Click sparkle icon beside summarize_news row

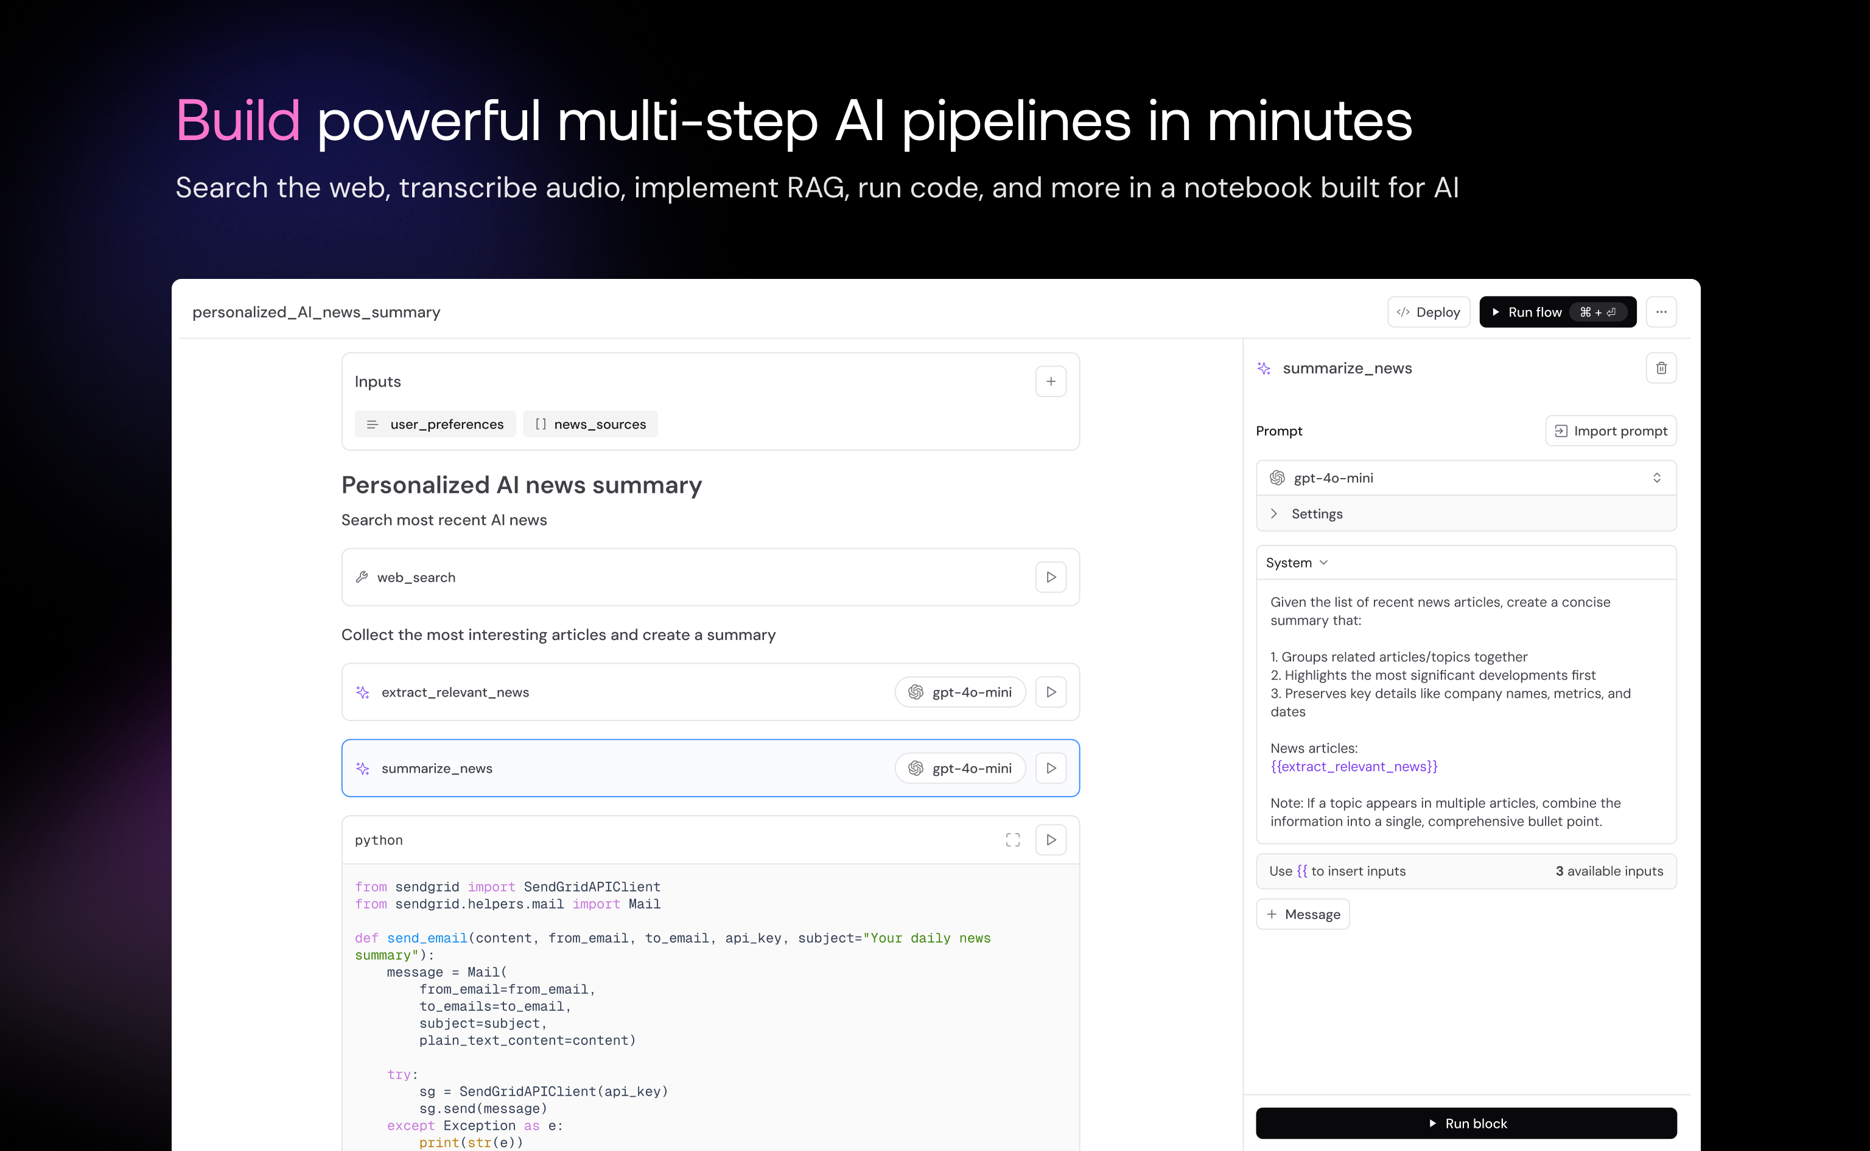[x=363, y=768]
